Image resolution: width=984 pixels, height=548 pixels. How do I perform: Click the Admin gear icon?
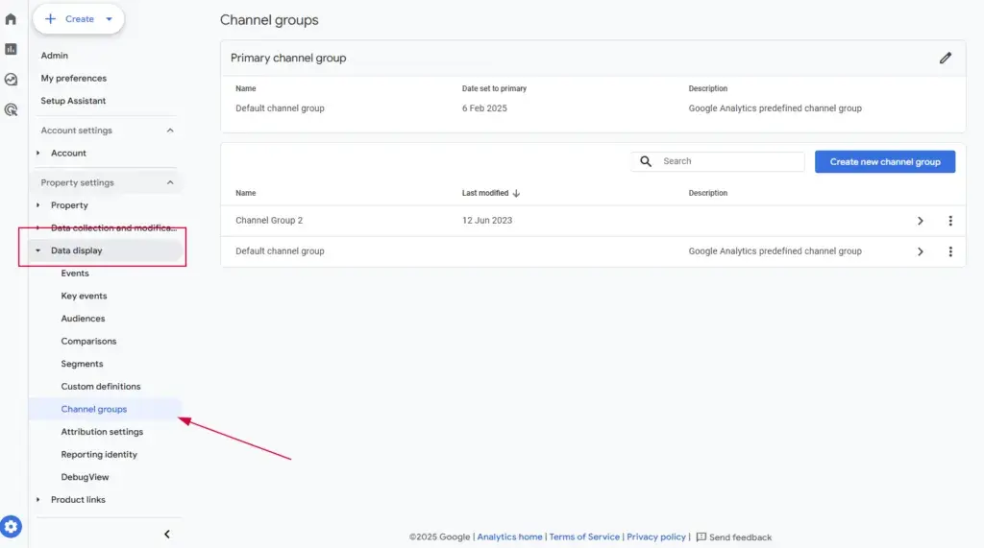pyautogui.click(x=11, y=526)
